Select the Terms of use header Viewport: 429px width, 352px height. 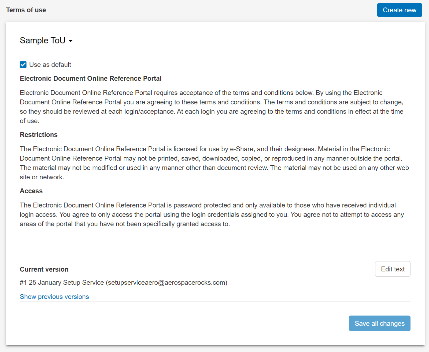[26, 10]
